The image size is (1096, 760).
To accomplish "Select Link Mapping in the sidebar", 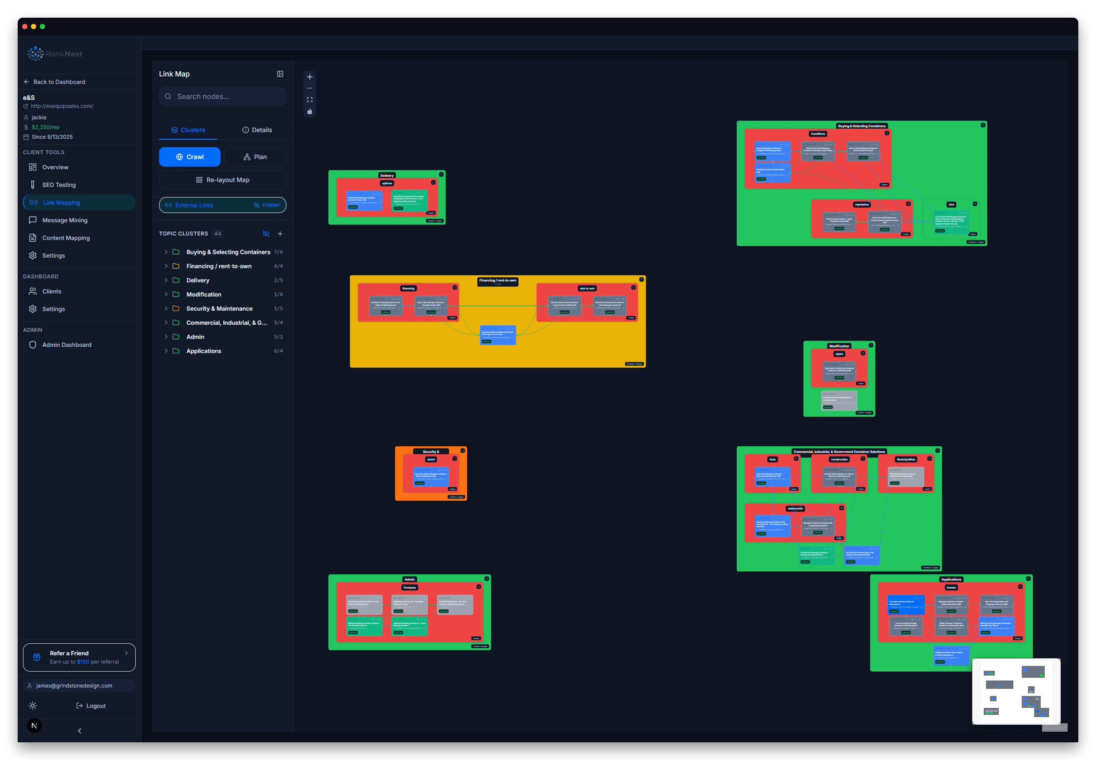I will [61, 202].
